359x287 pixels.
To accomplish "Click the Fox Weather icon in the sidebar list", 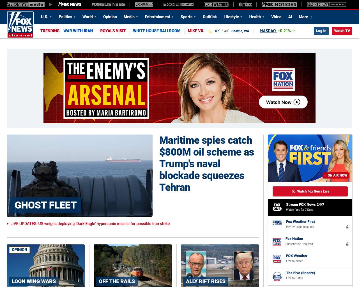I will tap(277, 259).
